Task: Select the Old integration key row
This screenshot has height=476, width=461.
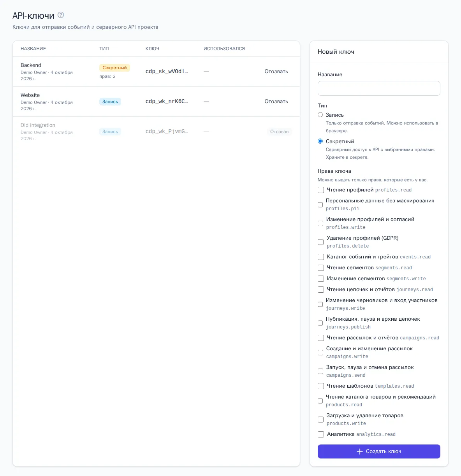Action: pyautogui.click(x=156, y=132)
